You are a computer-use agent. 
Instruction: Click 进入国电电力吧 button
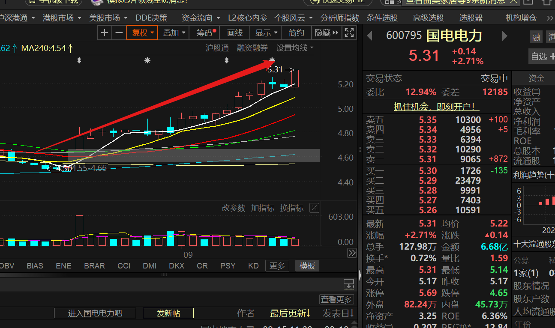click(x=95, y=313)
